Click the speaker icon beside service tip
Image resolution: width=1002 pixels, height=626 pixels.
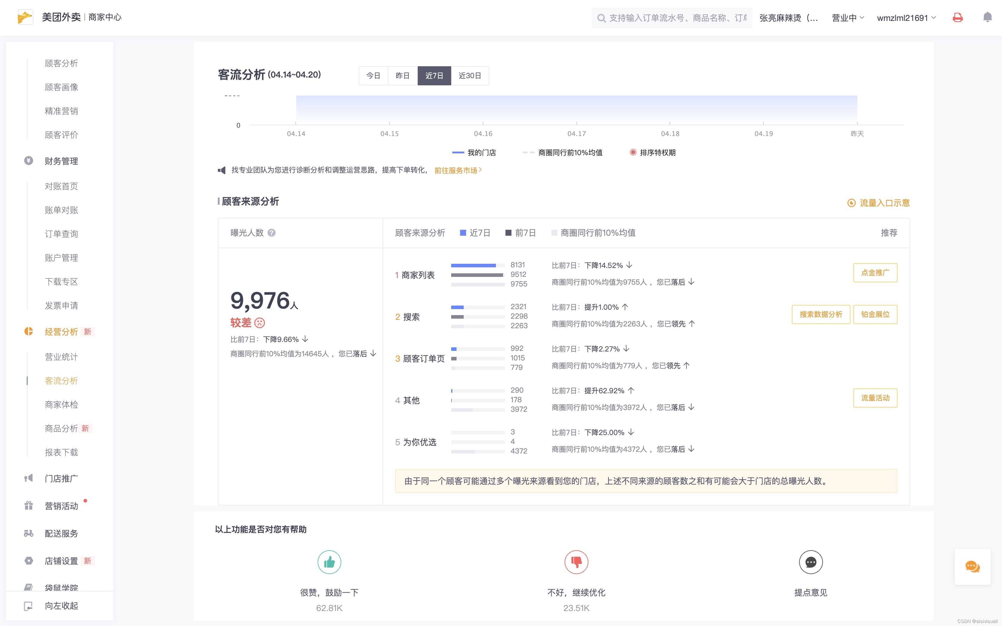(x=222, y=170)
